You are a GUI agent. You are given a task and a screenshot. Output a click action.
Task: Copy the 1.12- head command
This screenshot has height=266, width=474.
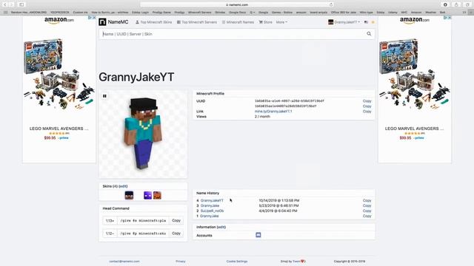[176, 233]
